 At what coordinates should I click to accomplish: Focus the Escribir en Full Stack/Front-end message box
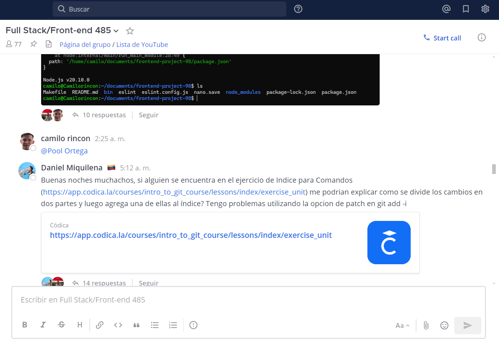click(x=248, y=300)
